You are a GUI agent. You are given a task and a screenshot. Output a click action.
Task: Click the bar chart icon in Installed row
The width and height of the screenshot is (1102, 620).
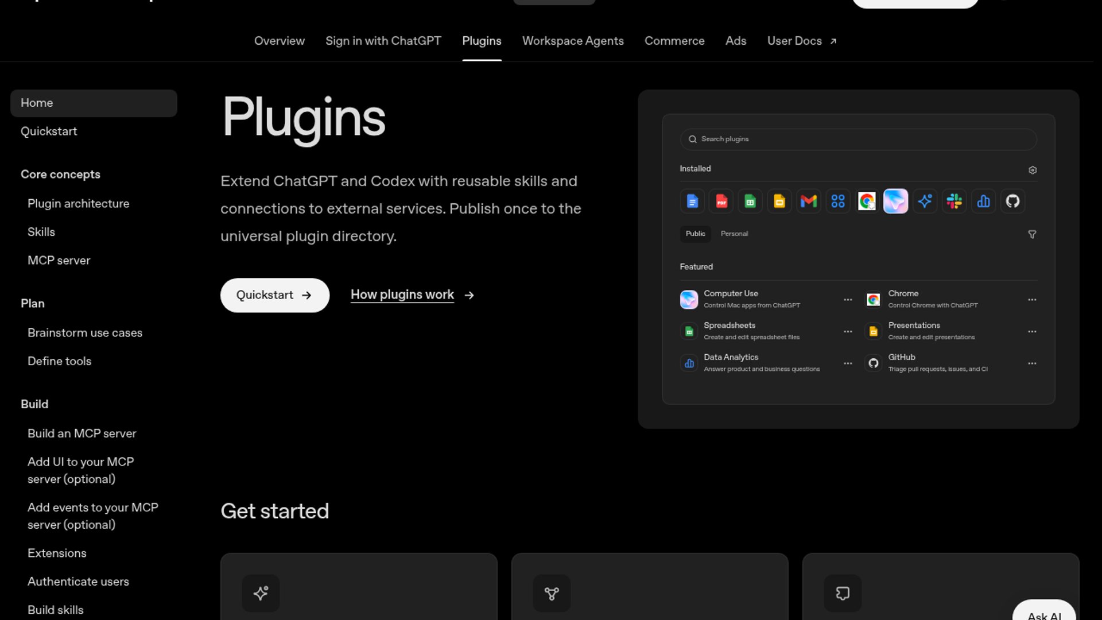[x=984, y=201]
